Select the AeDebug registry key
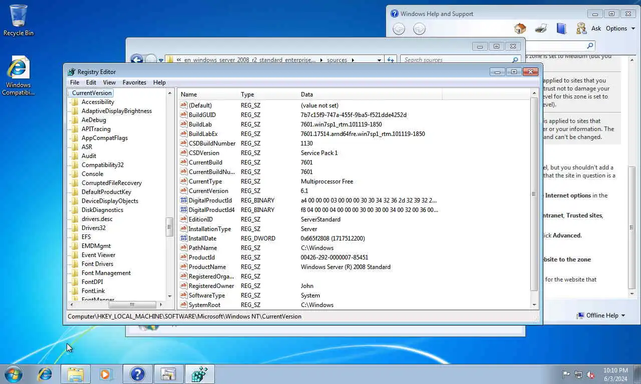 [94, 120]
